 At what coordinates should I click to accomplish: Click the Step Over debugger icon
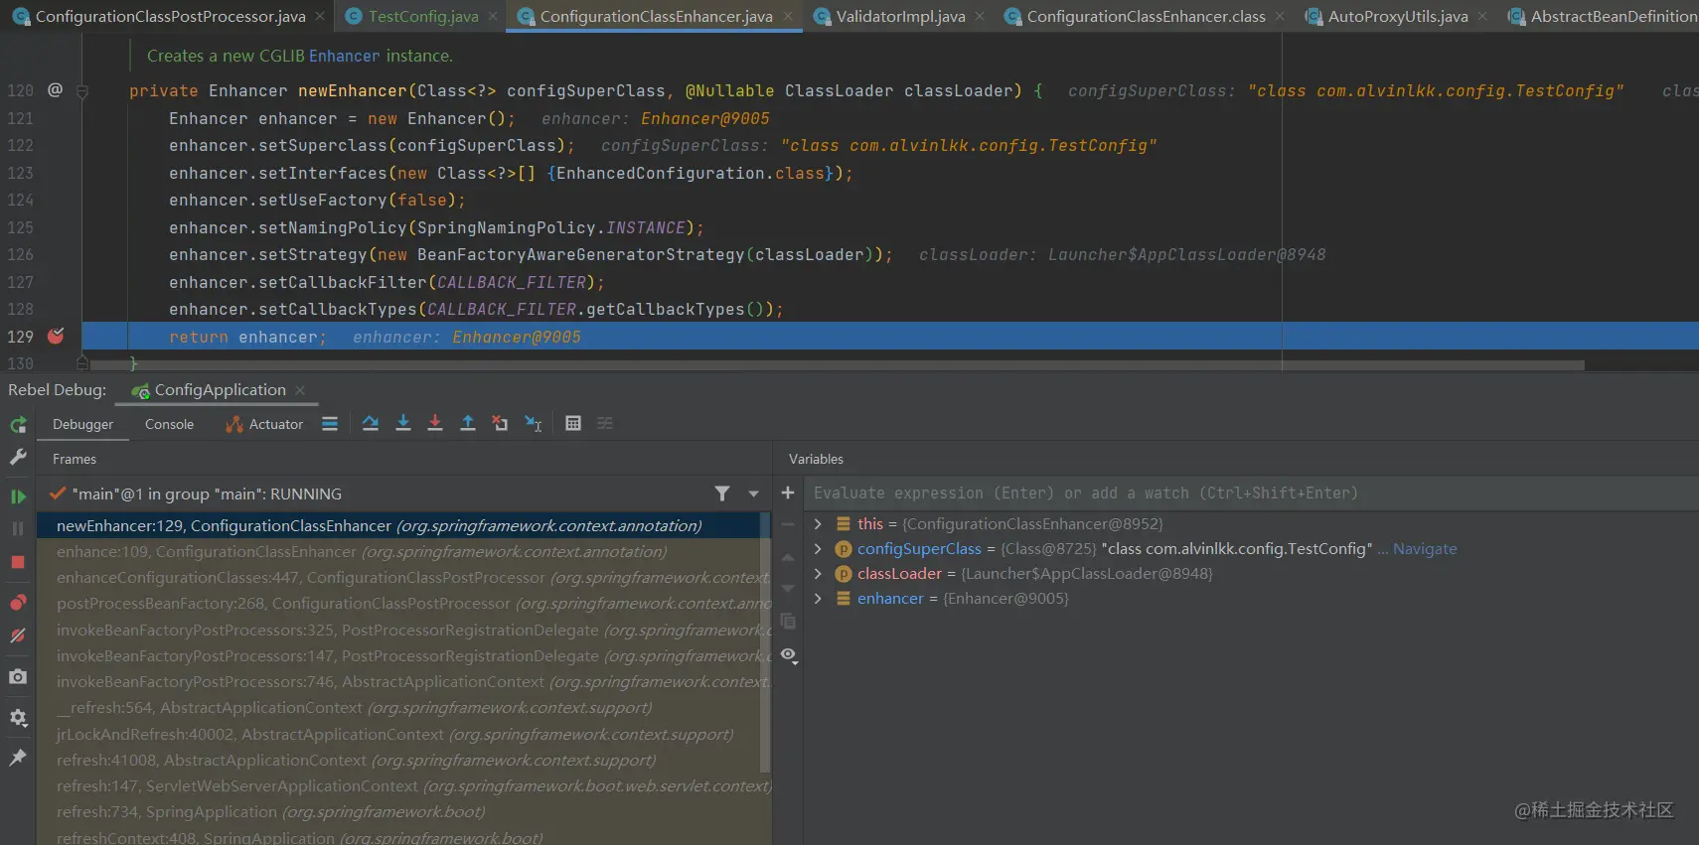tap(371, 424)
